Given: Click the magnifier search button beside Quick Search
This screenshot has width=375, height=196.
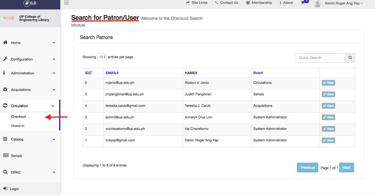Looking at the screenshot, I should pyautogui.click(x=350, y=58).
